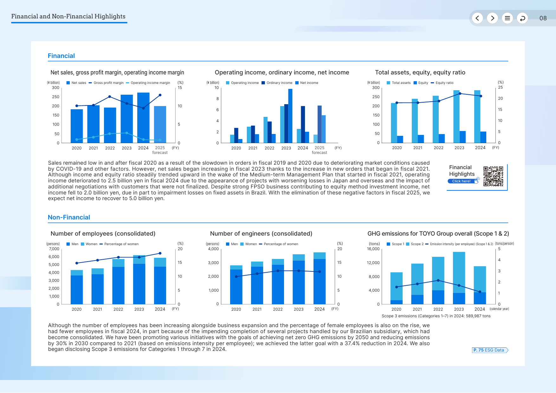The height and width of the screenshot is (393, 556).
Task: Click the 2025 forecast net sales bar
Action: 160,124
